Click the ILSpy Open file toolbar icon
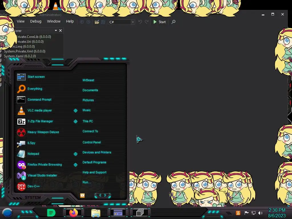The width and height of the screenshot is (292, 219). click(x=97, y=22)
